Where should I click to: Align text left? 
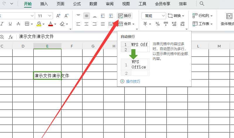tap(78, 24)
